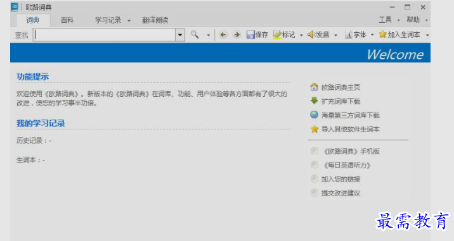The width and height of the screenshot is (454, 241).
Task: Click the 保存 button label
Action: 262,35
